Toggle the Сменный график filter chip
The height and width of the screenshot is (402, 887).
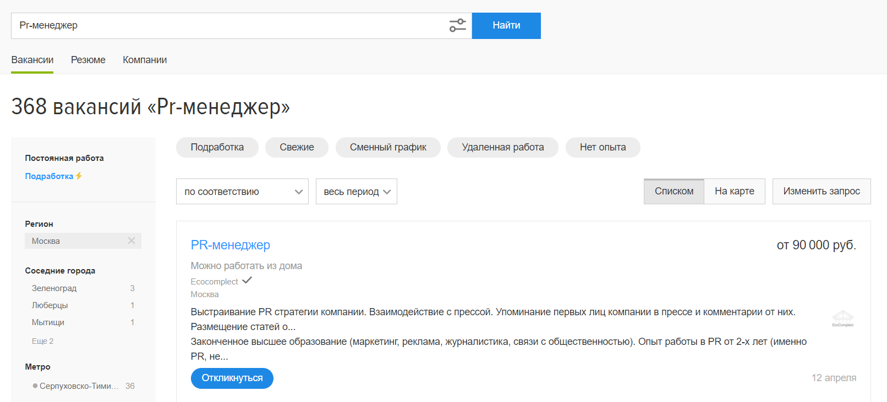pyautogui.click(x=388, y=147)
